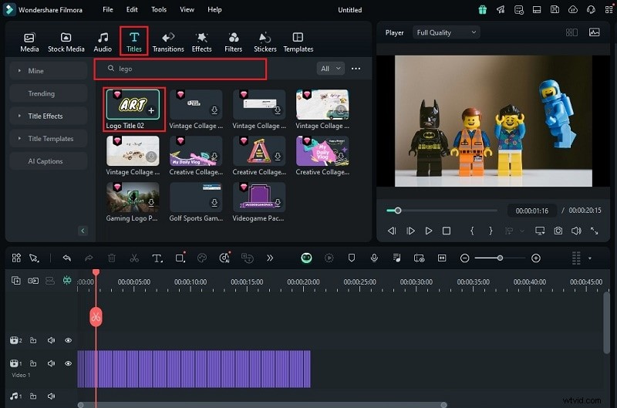Mute audio track 1

(x=51, y=396)
